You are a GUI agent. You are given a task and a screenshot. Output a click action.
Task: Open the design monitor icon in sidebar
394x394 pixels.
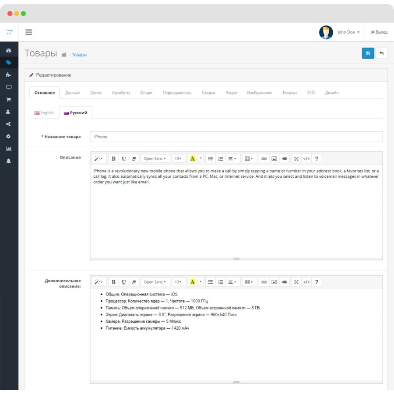pyautogui.click(x=9, y=87)
